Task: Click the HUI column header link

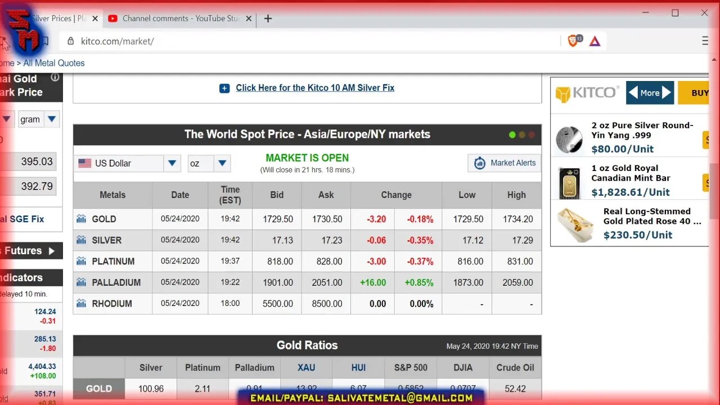Action: point(358,367)
